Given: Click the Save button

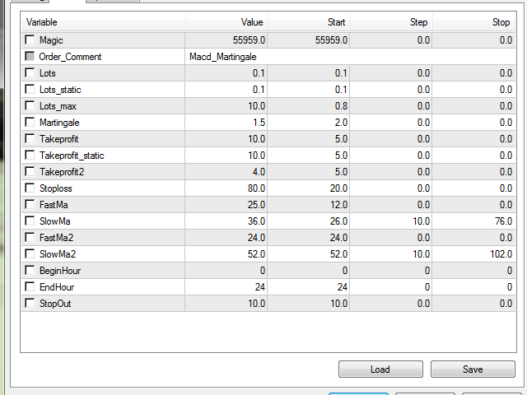Looking at the screenshot, I should [x=473, y=369].
